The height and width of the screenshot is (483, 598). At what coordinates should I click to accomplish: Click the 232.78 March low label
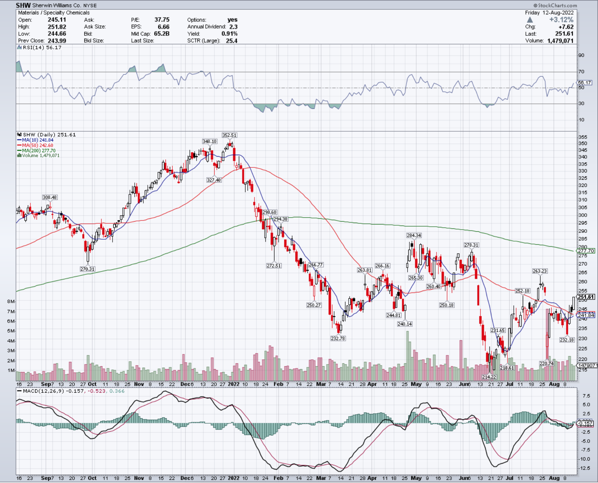click(338, 338)
